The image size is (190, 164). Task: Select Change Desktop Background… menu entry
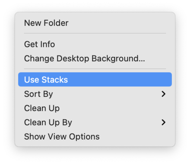coord(95,59)
